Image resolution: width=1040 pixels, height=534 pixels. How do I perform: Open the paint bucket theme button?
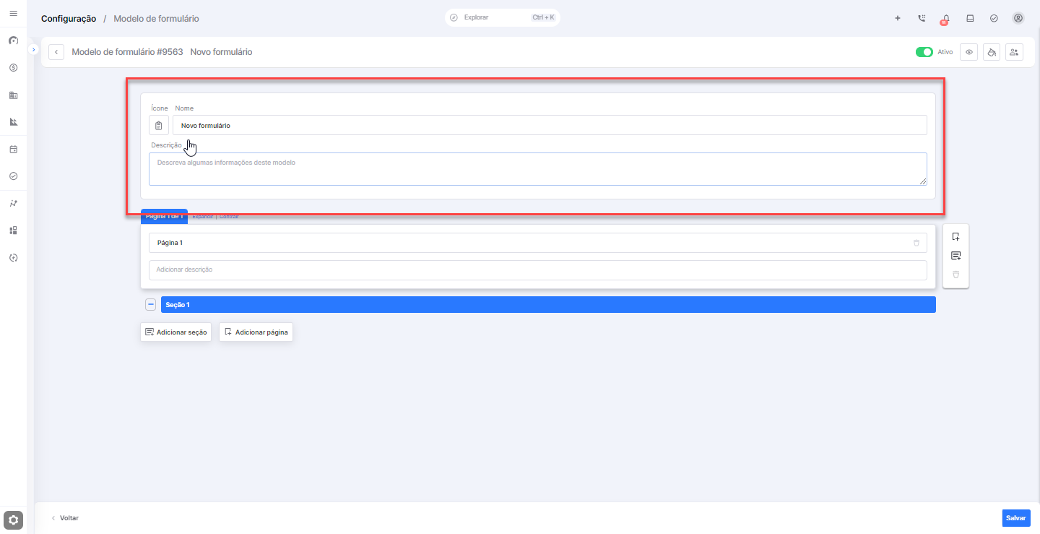point(992,52)
